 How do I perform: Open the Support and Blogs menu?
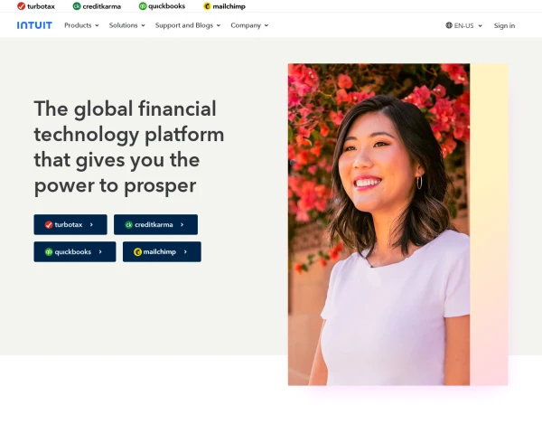(x=188, y=25)
